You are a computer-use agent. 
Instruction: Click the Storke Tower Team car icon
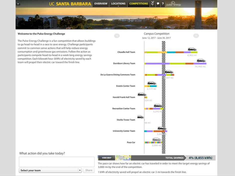pyautogui.click(x=141, y=117)
